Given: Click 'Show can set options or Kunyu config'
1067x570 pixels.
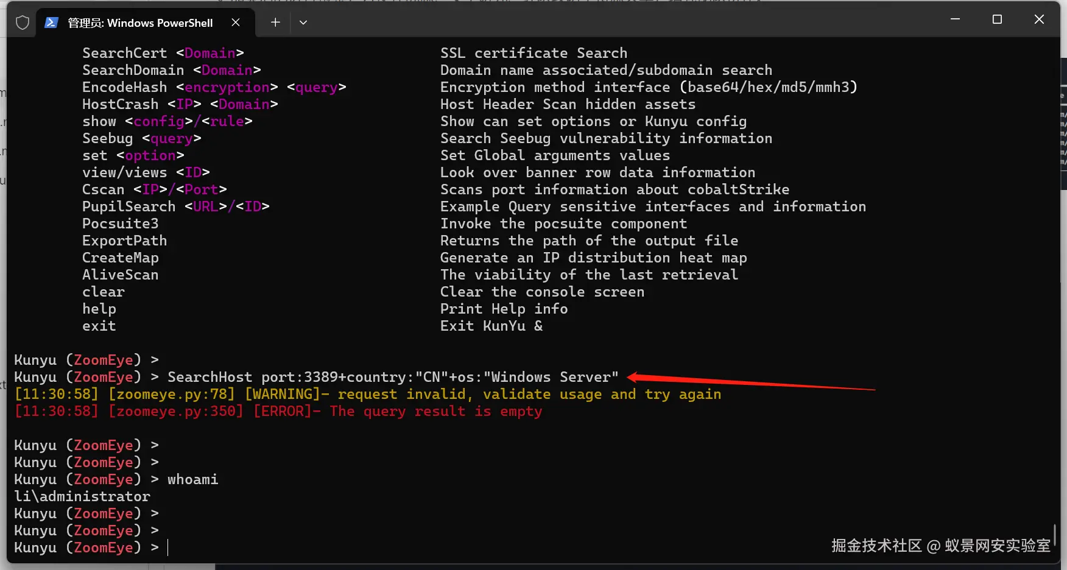Looking at the screenshot, I should click(x=593, y=121).
